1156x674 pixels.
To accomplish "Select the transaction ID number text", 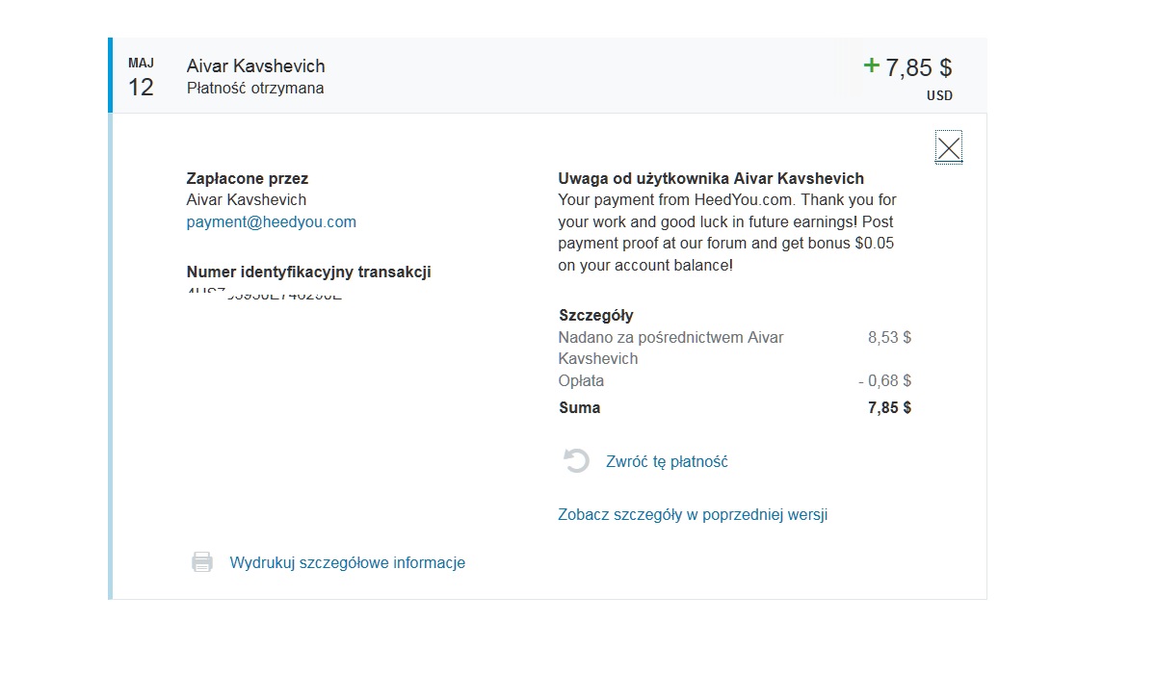I will pos(264,293).
